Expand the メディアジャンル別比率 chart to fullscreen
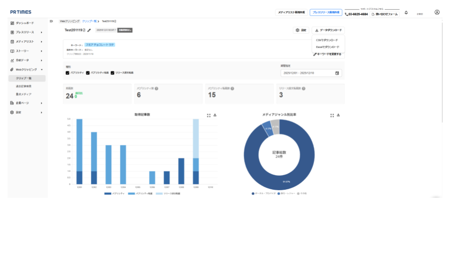The image size is (450, 253). (331, 115)
